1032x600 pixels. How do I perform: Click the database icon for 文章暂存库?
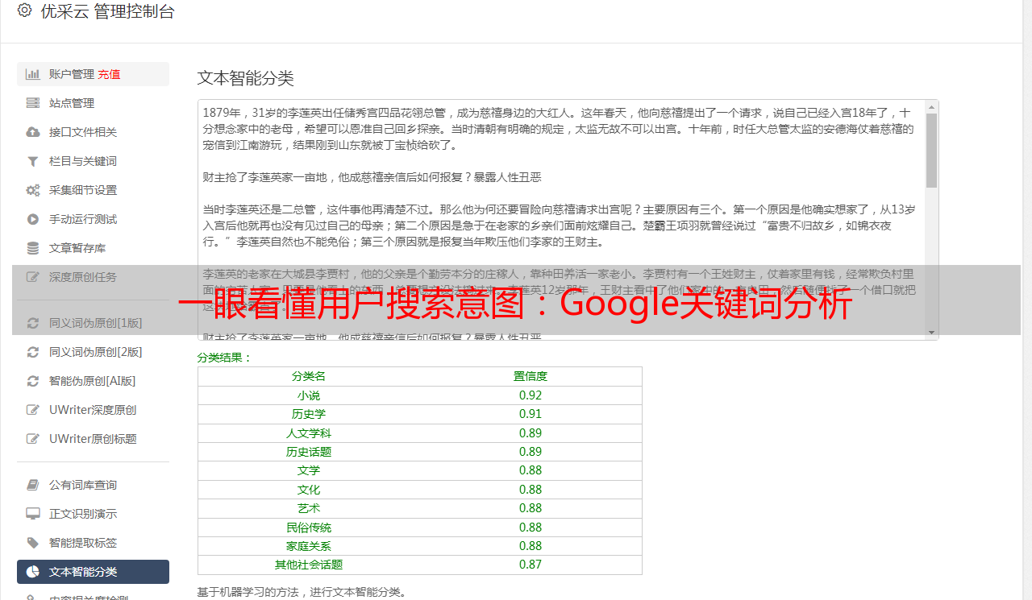coord(33,248)
